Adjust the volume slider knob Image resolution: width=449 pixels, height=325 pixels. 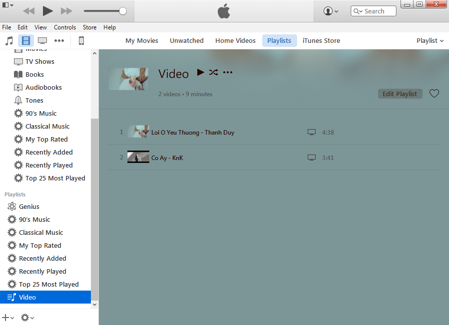(x=123, y=11)
